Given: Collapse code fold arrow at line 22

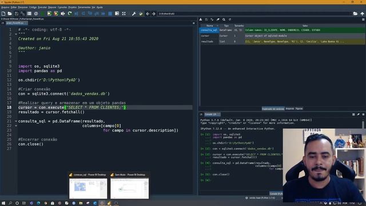Looking at the screenshot, I should pos(16,126).
